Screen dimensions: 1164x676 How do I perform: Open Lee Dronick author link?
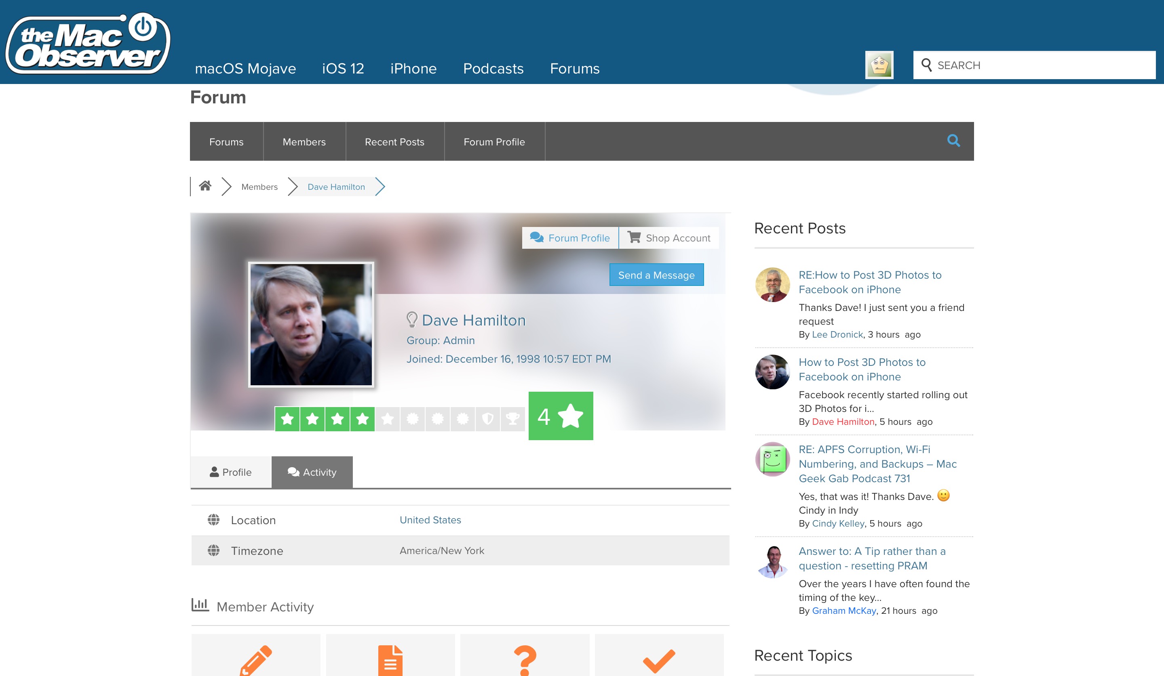837,334
